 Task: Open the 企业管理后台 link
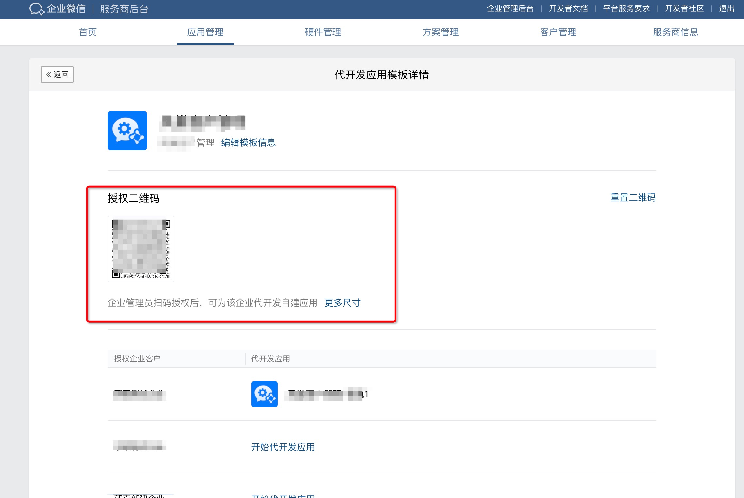coord(510,8)
